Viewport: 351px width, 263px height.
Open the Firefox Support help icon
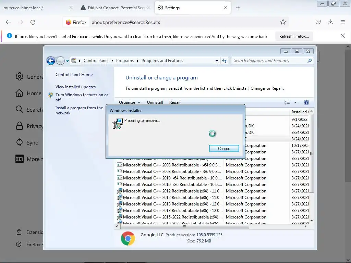19,245
